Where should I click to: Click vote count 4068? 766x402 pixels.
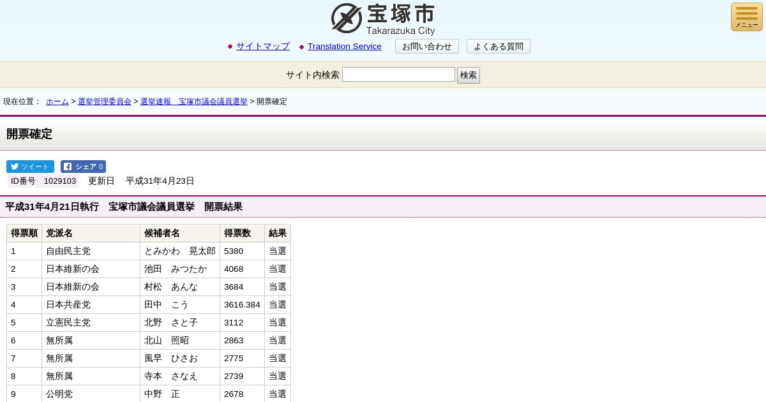click(243, 269)
